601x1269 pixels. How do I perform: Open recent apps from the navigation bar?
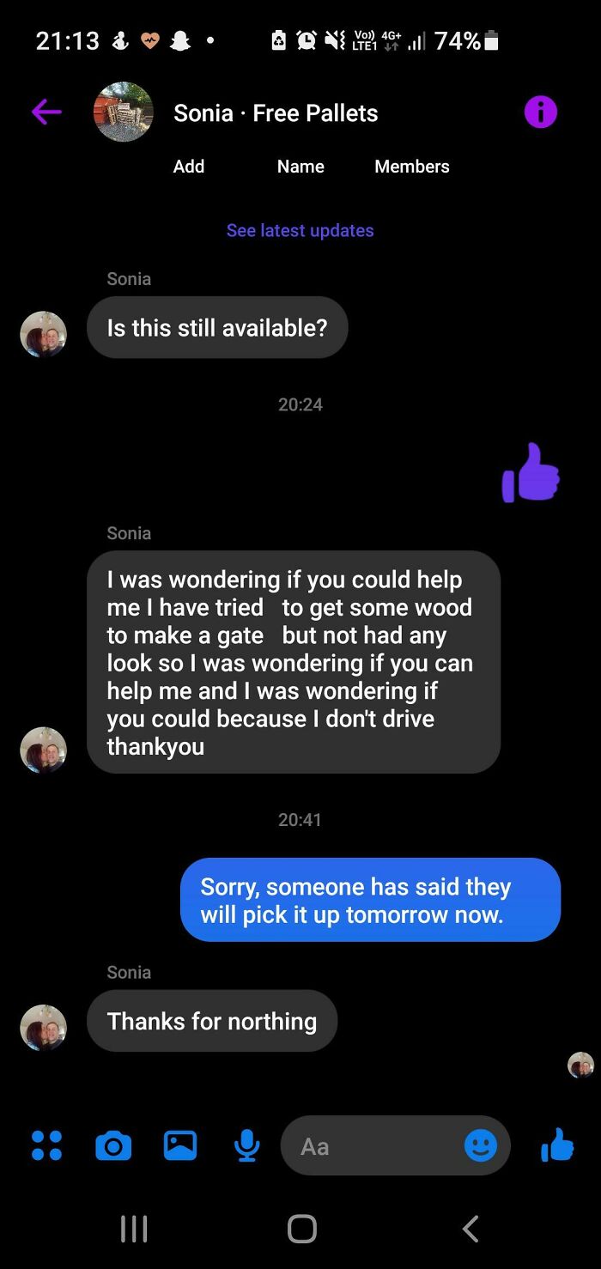(x=133, y=1229)
